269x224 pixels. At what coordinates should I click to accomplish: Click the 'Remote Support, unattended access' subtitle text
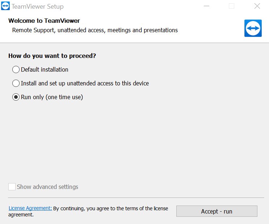pyautogui.click(x=95, y=30)
